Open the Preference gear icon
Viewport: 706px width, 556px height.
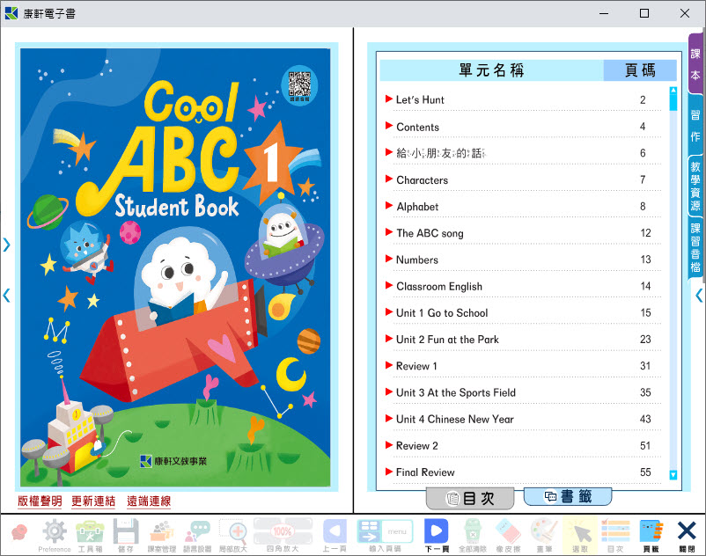click(55, 533)
